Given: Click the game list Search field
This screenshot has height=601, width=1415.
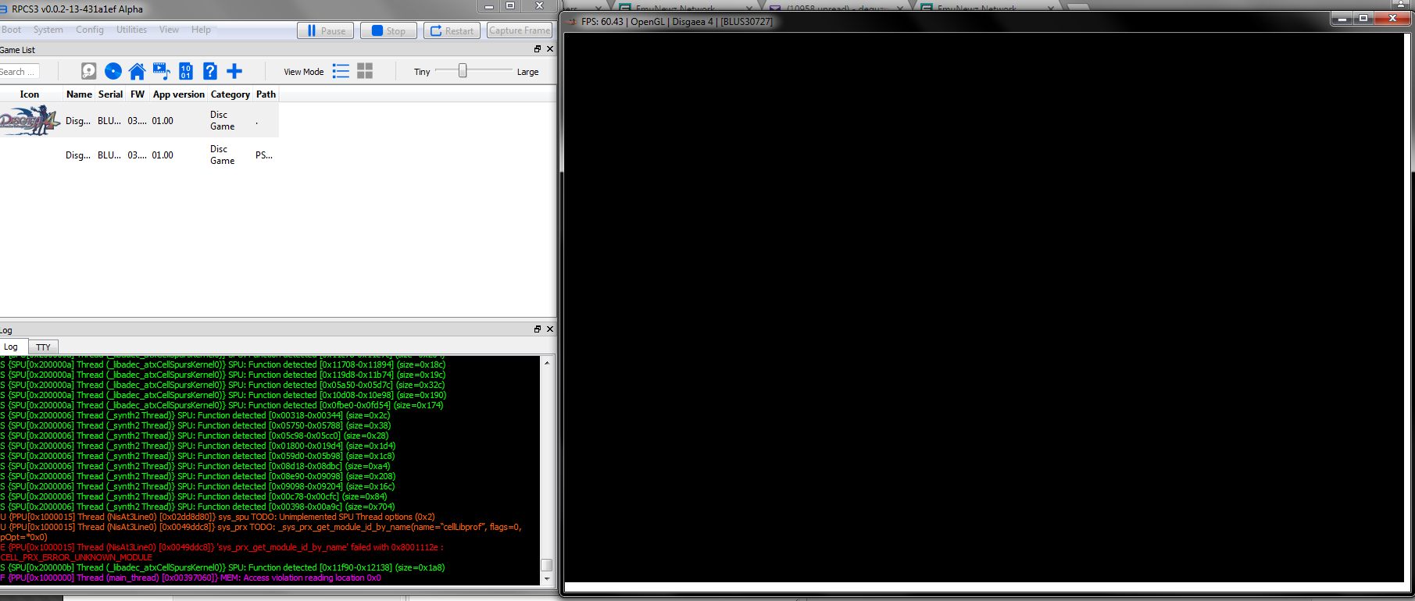Looking at the screenshot, I should (x=19, y=72).
